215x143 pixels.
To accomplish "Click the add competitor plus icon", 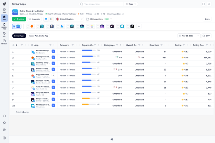I will (139, 26).
